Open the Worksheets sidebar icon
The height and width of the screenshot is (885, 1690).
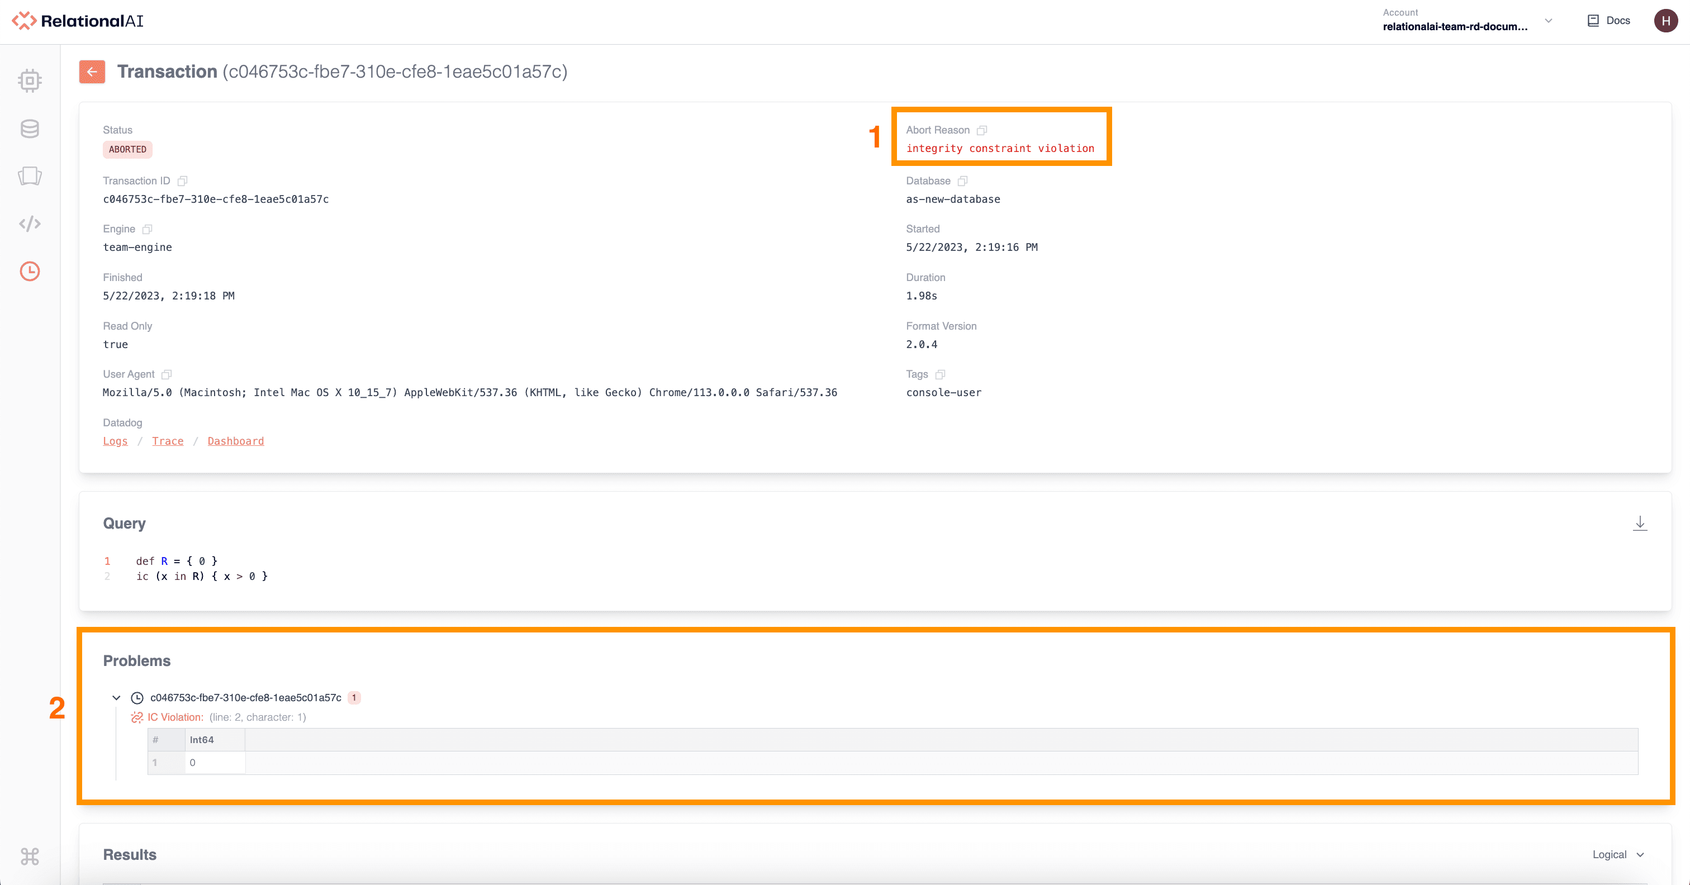(30, 176)
